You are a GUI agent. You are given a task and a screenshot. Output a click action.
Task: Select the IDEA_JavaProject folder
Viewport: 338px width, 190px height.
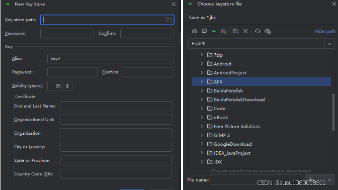point(261,153)
